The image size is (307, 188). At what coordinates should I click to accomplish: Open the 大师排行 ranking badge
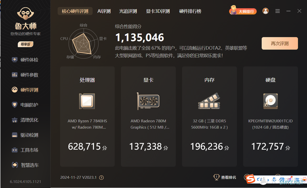(243, 11)
